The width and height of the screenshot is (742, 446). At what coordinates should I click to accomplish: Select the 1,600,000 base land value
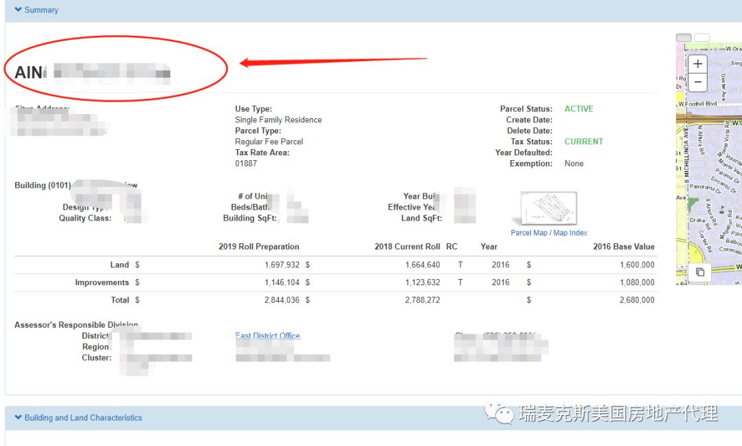[637, 265]
